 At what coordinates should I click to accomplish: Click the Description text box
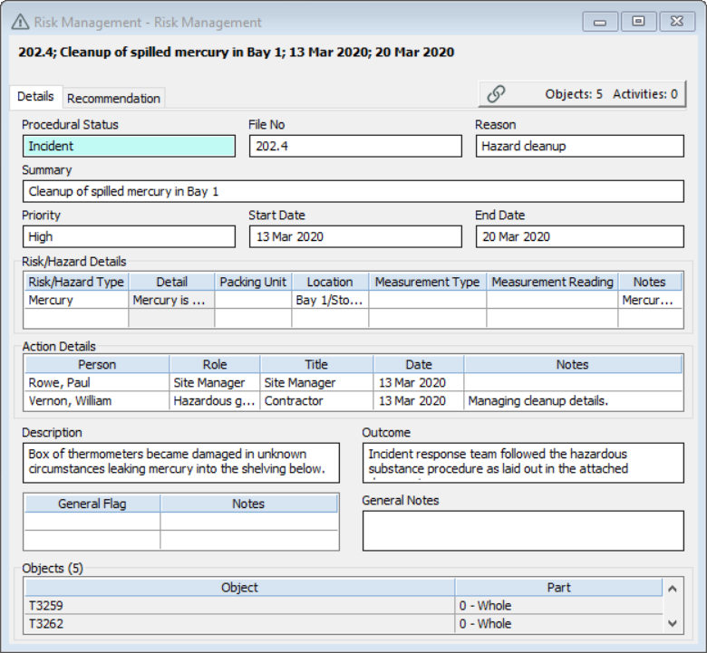(180, 463)
